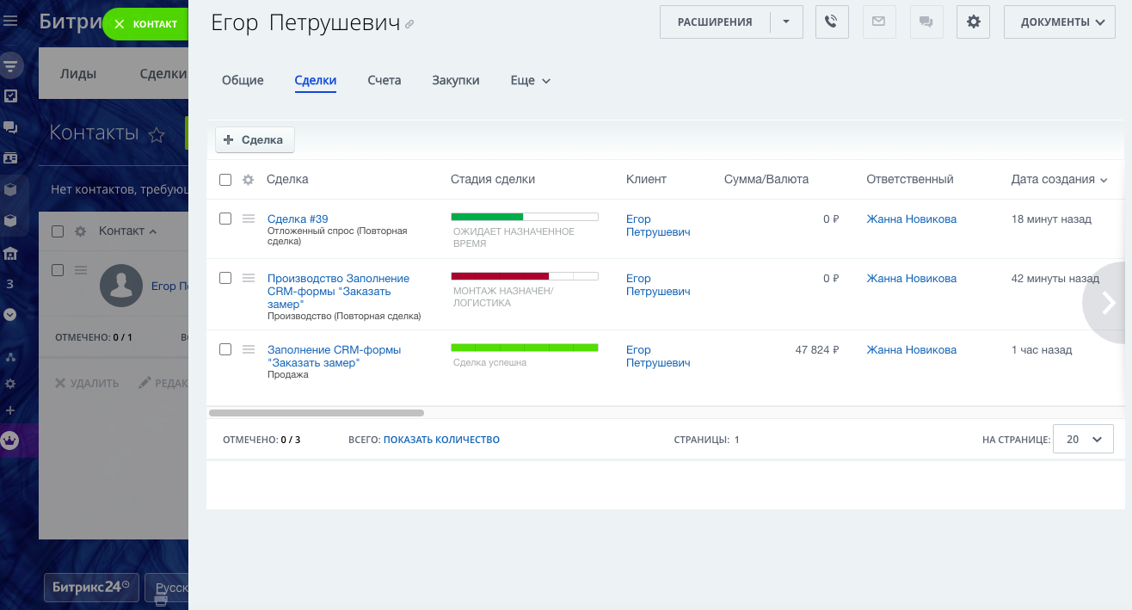Viewport: 1132px width, 610px height.
Task: Open the Еще tab dropdown
Action: click(530, 81)
